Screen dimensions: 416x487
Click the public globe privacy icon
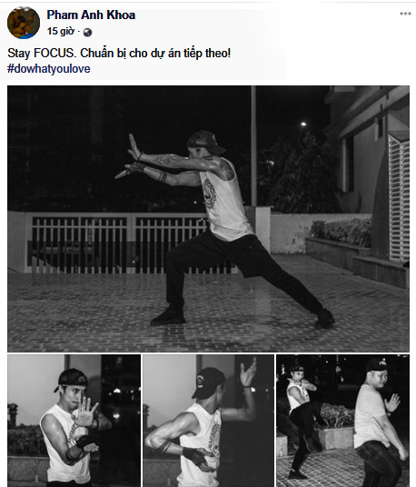tap(87, 33)
